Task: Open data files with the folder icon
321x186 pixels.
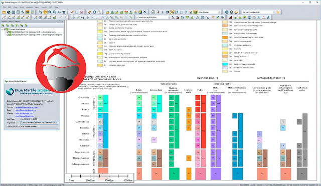Action: click(4, 12)
